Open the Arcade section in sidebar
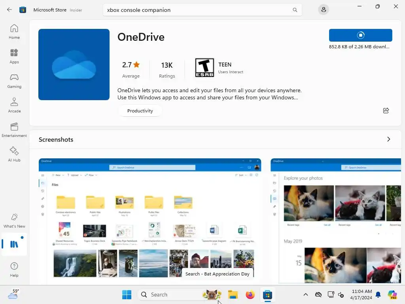 14,105
